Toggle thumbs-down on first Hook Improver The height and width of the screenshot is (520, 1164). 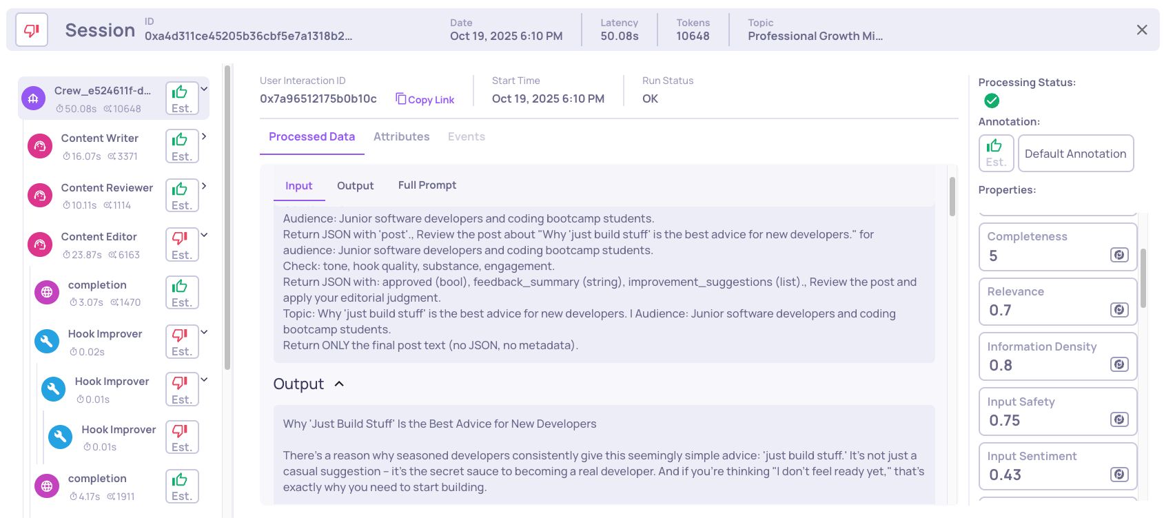tap(182, 341)
